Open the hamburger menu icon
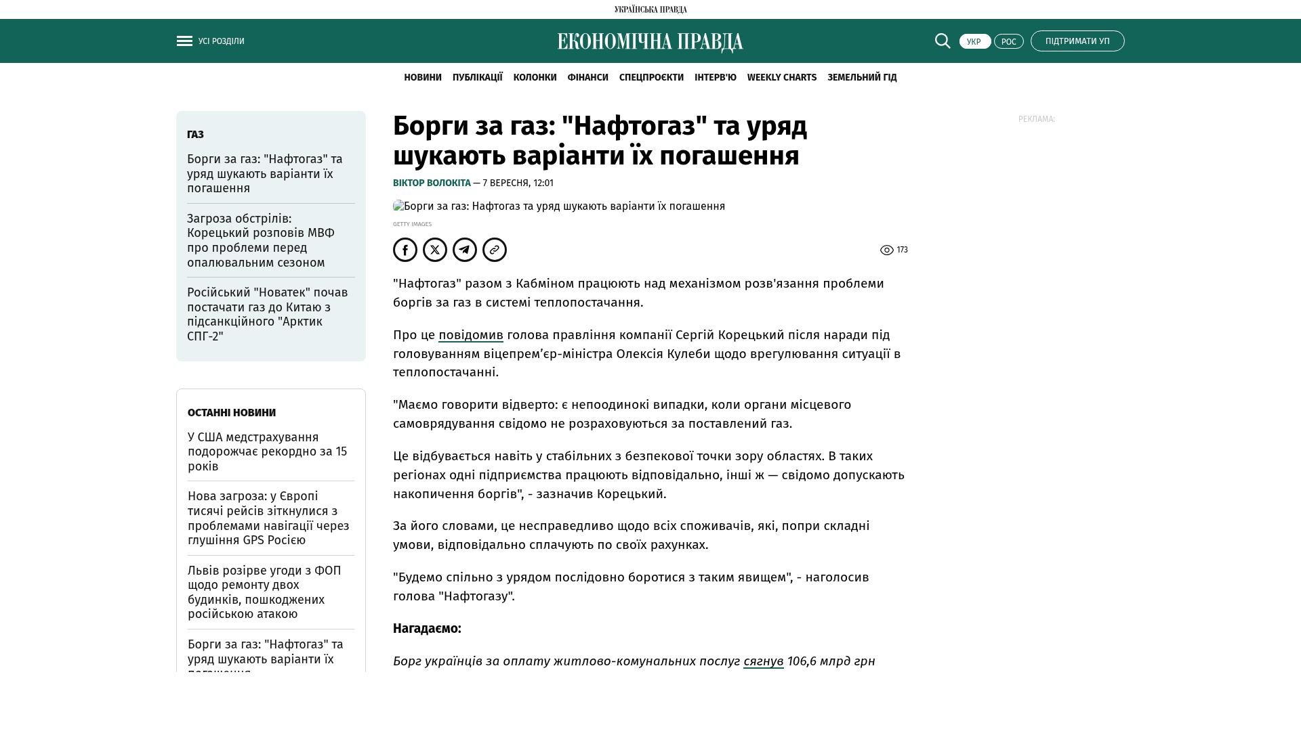The width and height of the screenshot is (1301, 731). [x=184, y=41]
